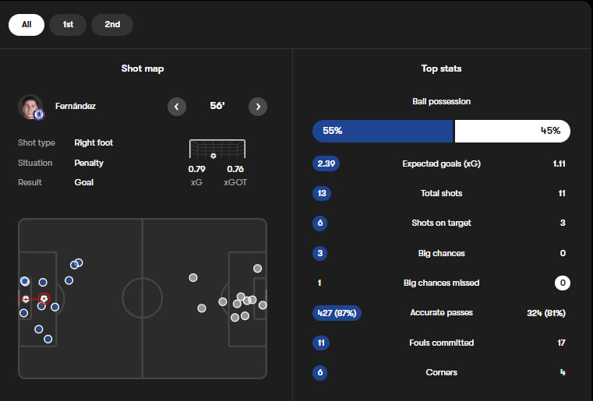The image size is (593, 401).
Task: Click the Fernández player name
Action: click(76, 106)
